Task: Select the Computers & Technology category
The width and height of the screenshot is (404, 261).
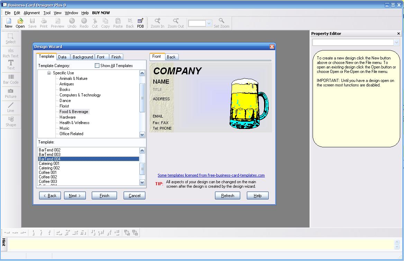Action: 80,95
